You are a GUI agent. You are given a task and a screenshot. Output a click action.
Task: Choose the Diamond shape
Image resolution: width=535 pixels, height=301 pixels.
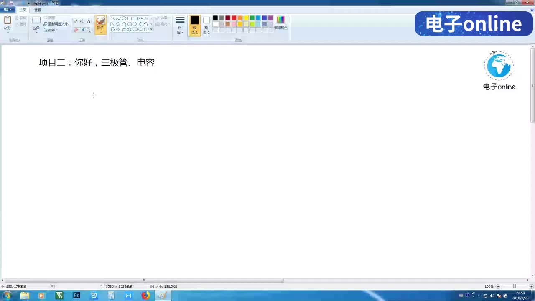(118, 24)
